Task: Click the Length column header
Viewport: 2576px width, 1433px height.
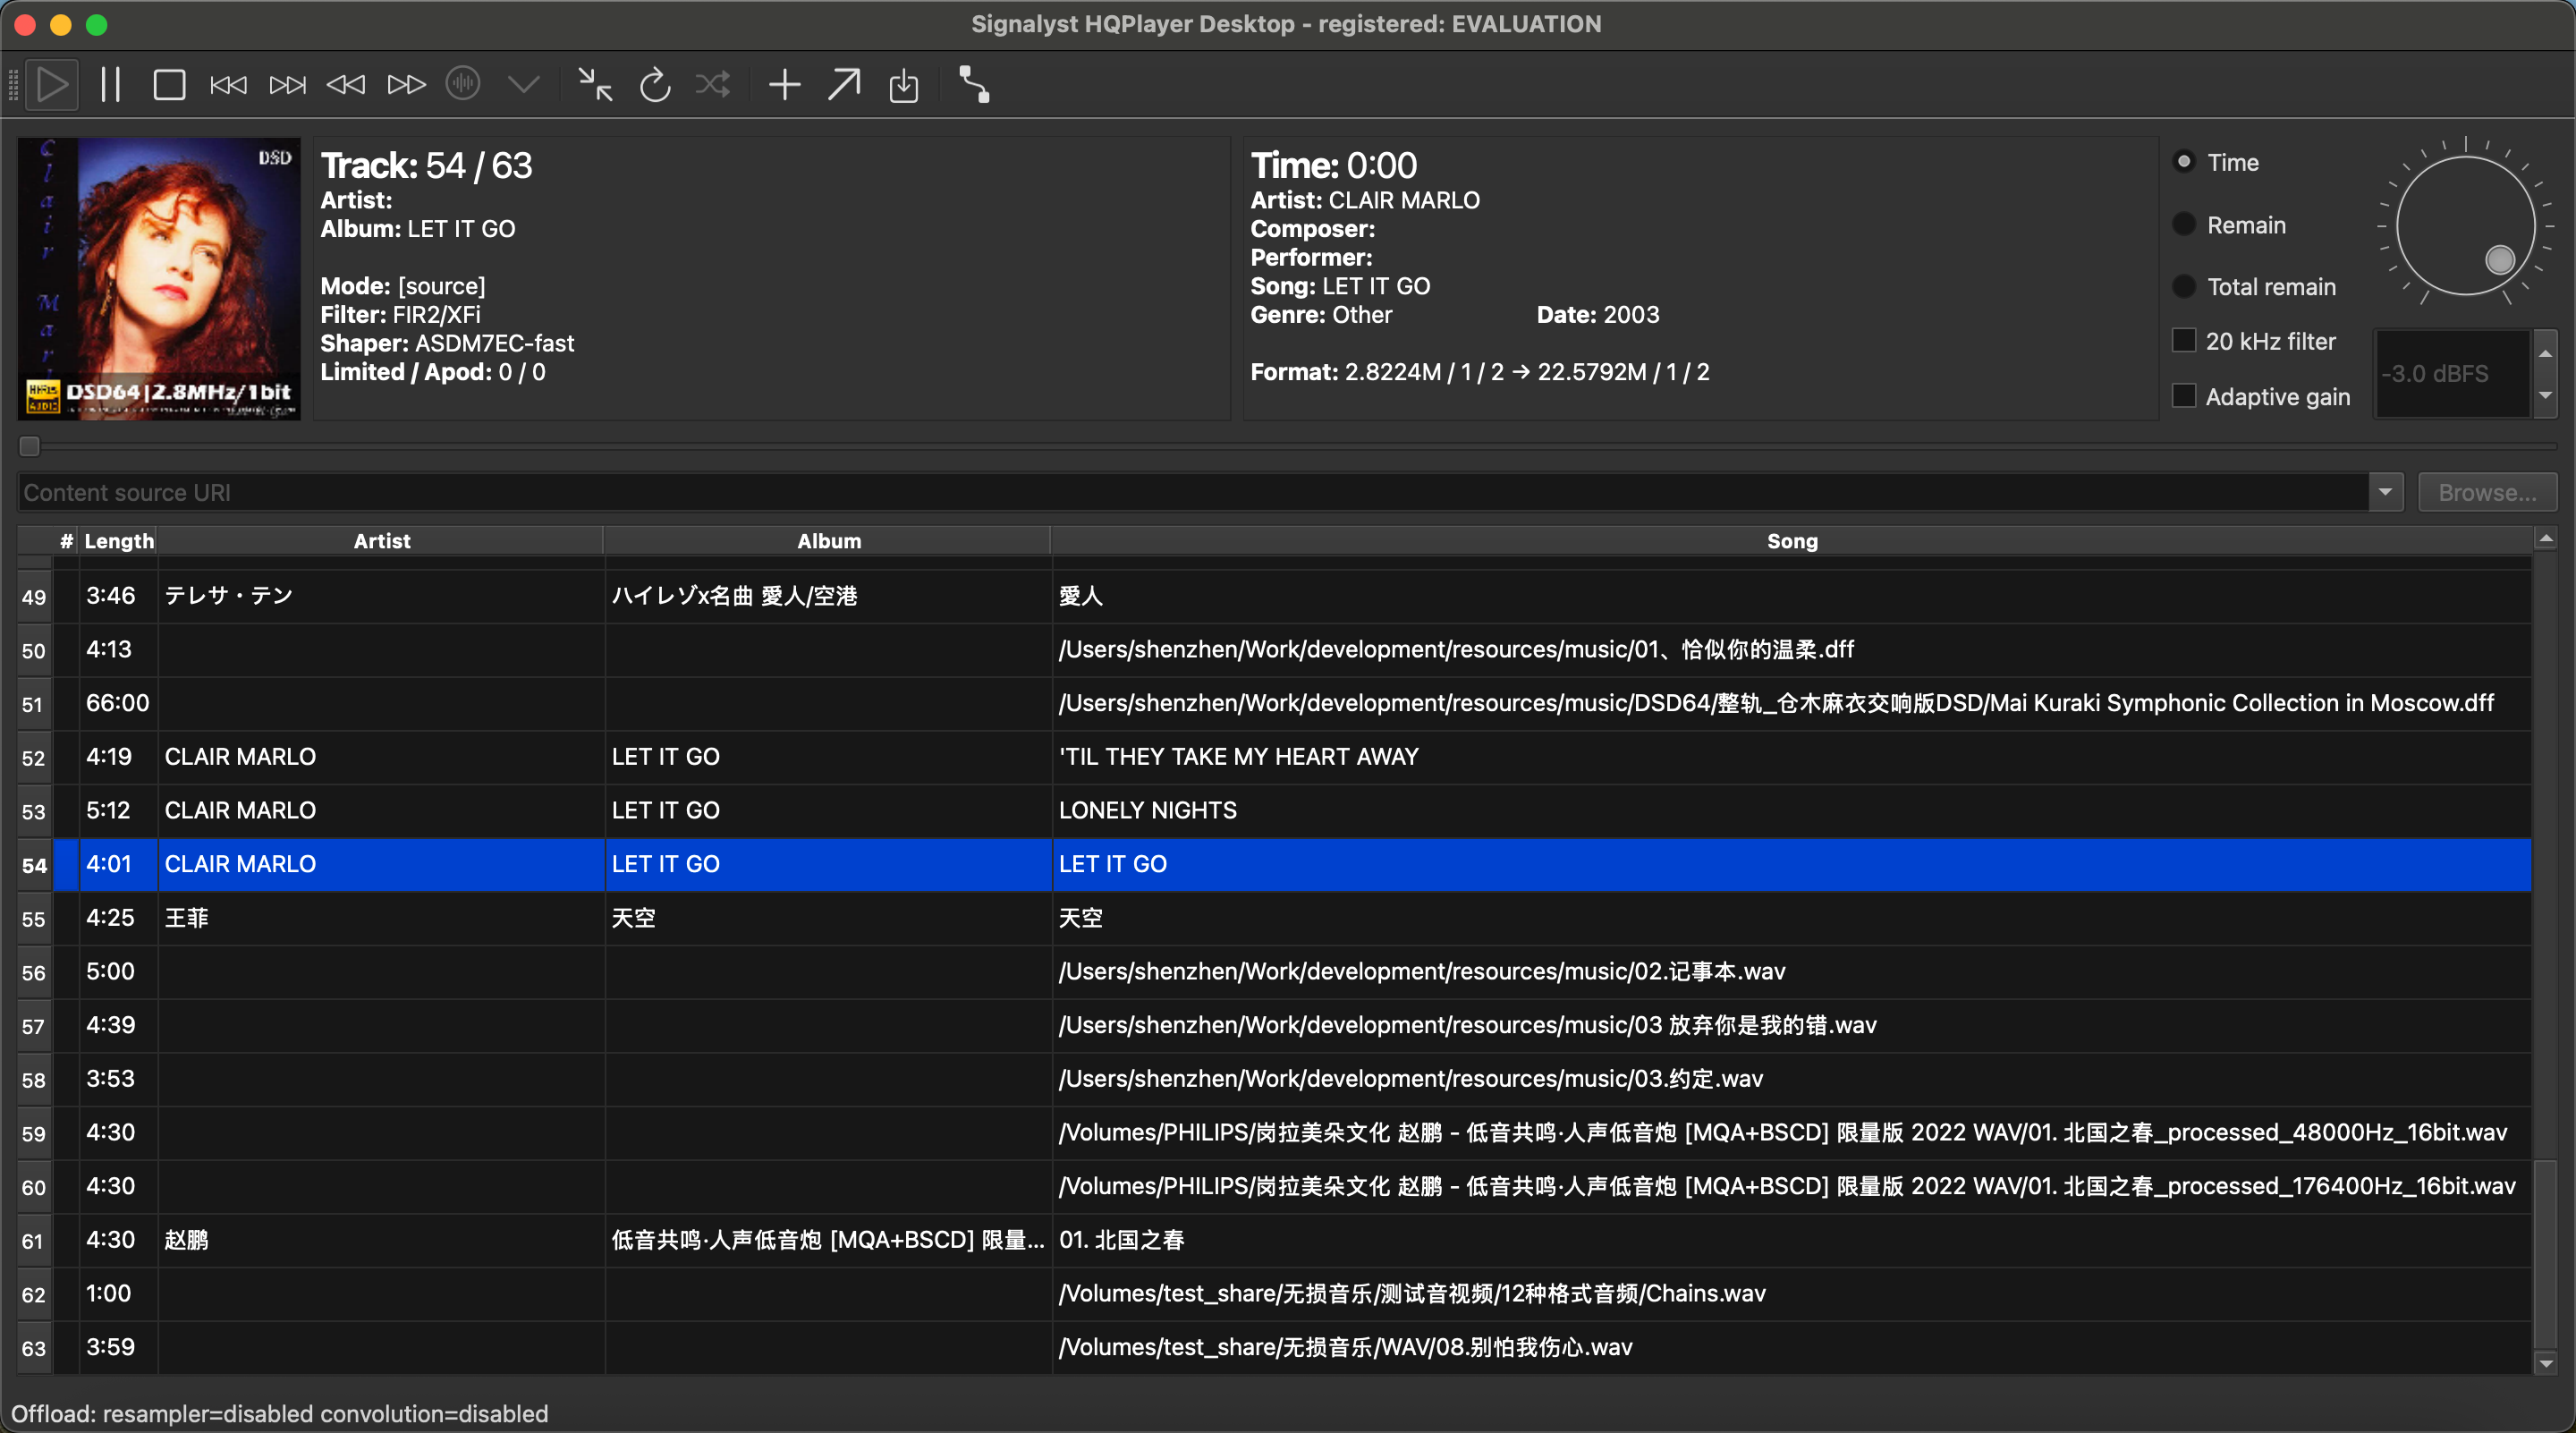Action: 119,541
